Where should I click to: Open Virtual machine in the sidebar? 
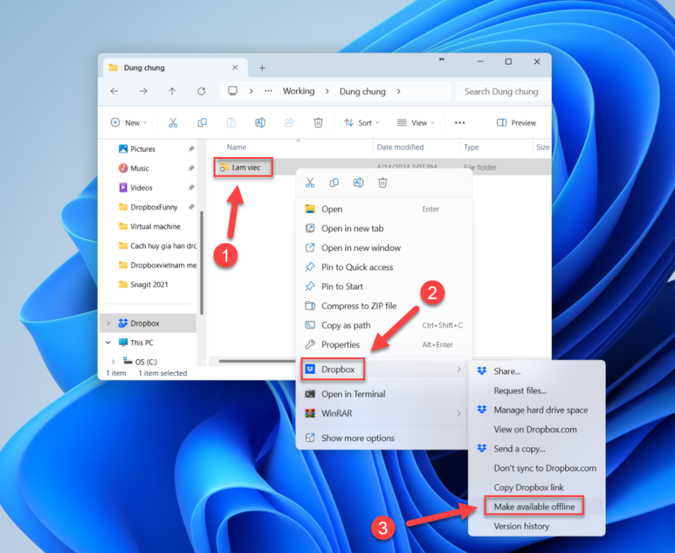(x=155, y=226)
